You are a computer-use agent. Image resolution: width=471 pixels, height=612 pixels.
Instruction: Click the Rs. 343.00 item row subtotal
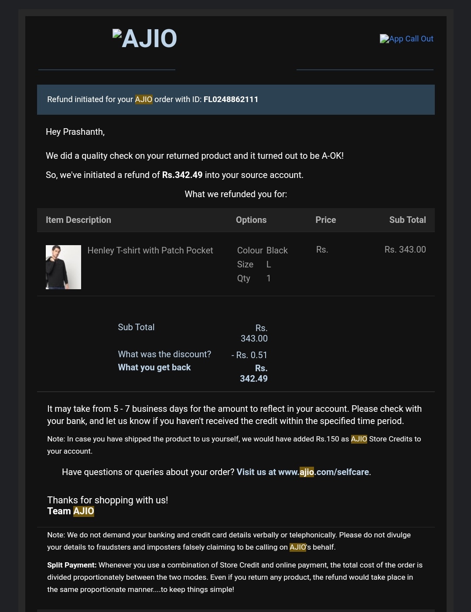click(x=405, y=250)
